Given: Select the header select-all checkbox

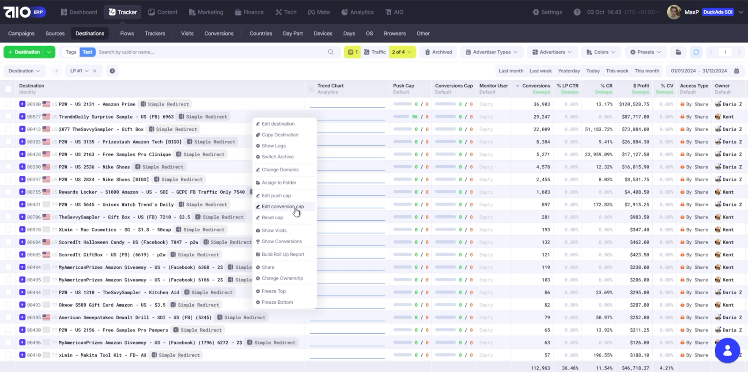Looking at the screenshot, I should pyautogui.click(x=8, y=89).
